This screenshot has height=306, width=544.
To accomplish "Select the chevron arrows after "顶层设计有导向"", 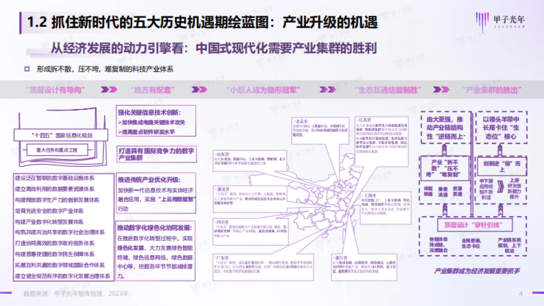I will click(x=108, y=89).
